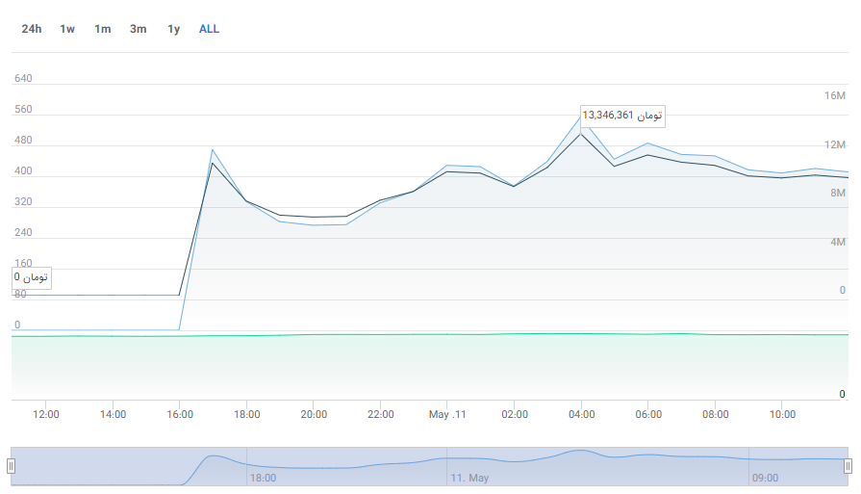Click the 640 label on left axis
Screen dimensions: 861x494
click(23, 78)
